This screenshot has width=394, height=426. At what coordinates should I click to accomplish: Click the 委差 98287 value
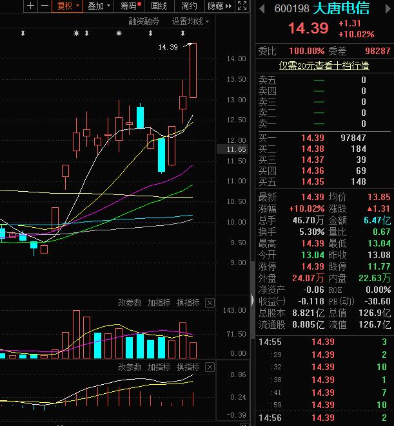(377, 51)
